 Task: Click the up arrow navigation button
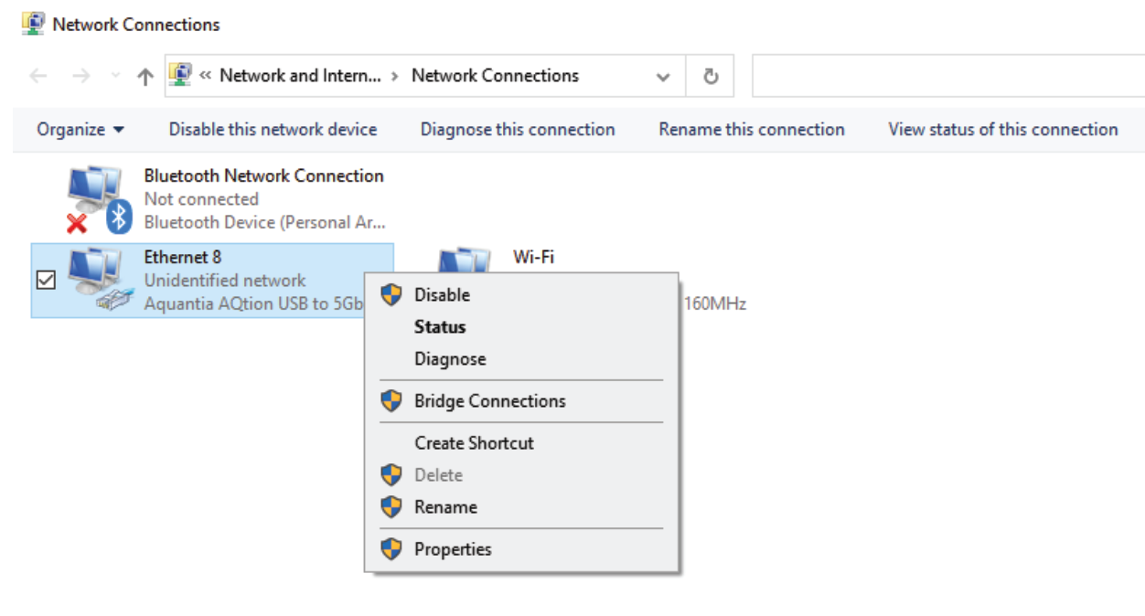point(145,77)
